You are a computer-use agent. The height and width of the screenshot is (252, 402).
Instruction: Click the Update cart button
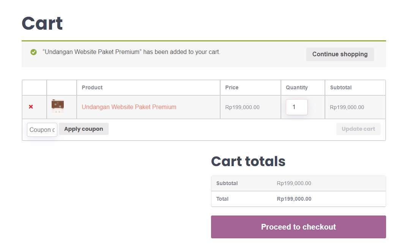[x=358, y=129]
